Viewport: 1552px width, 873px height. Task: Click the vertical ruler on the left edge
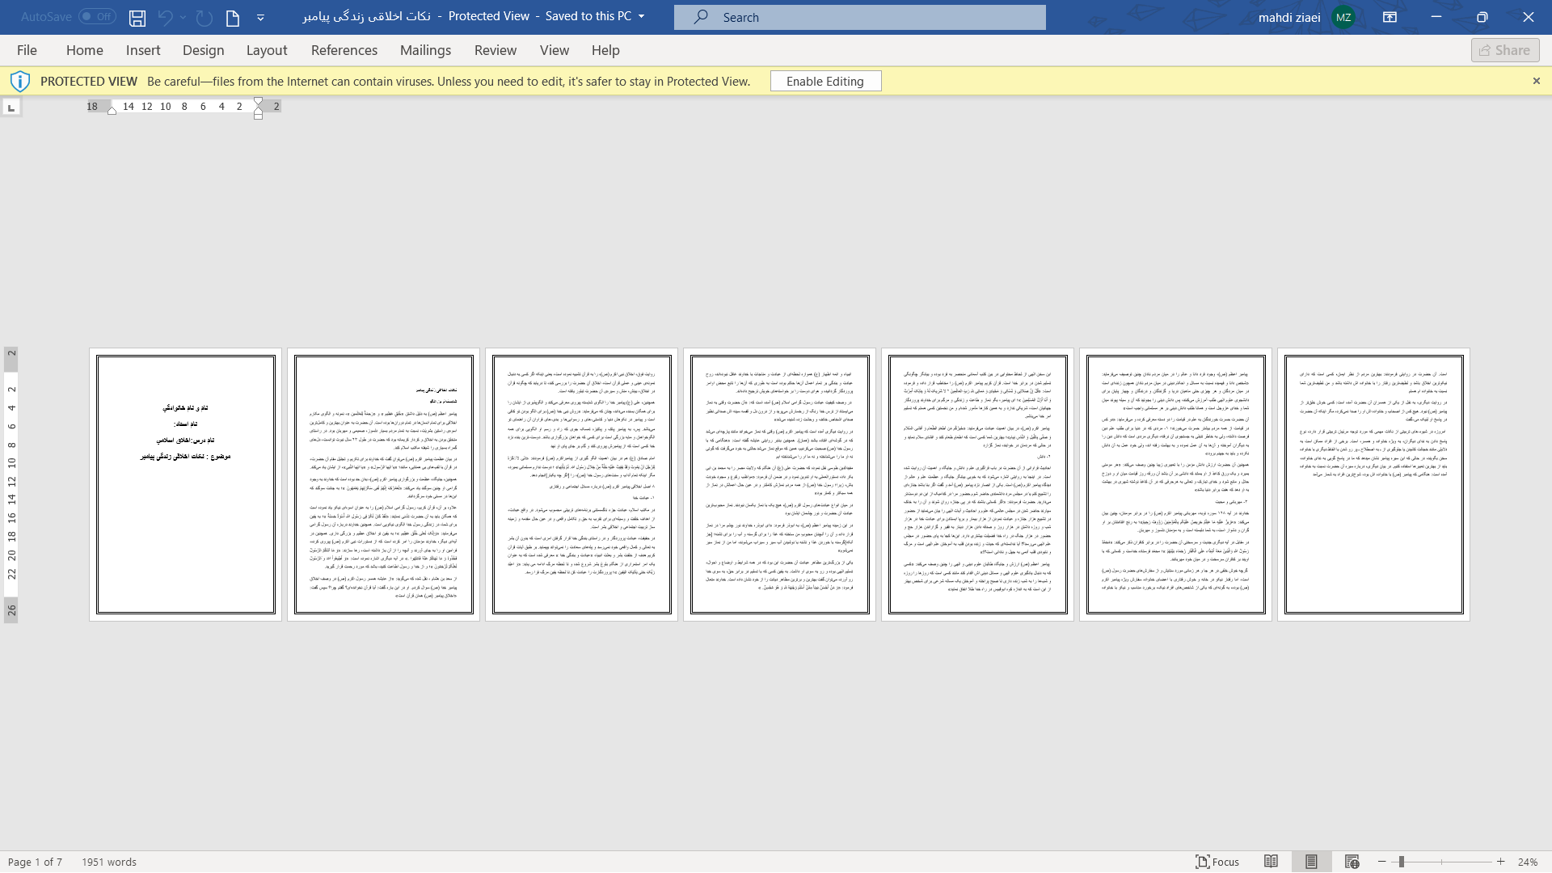pos(11,485)
